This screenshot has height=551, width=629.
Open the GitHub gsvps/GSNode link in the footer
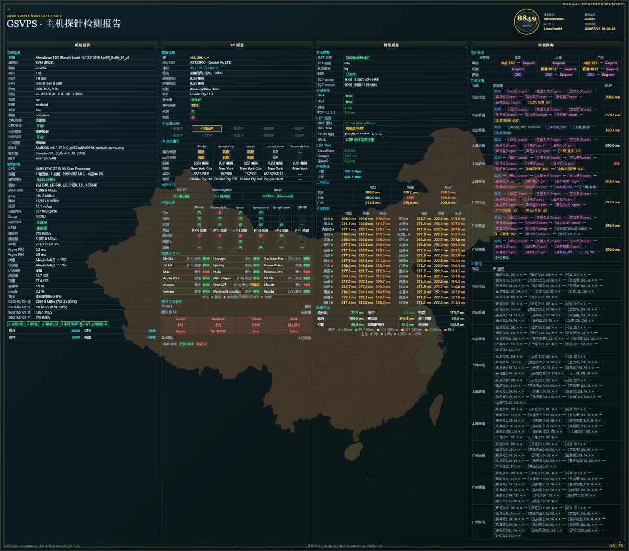point(352,546)
